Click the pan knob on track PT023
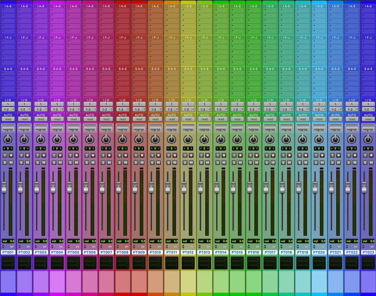The height and width of the screenshot is (296, 376). point(368,140)
